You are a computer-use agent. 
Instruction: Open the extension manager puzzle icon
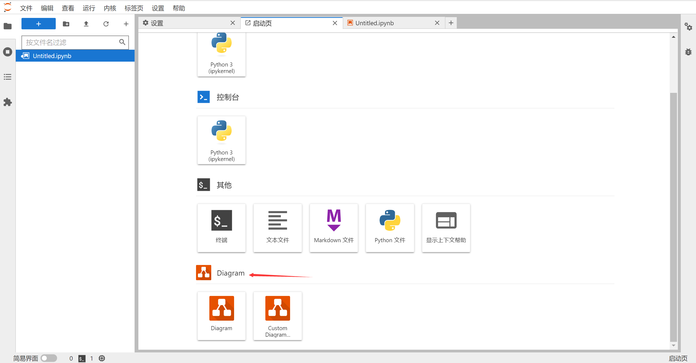[x=8, y=102]
